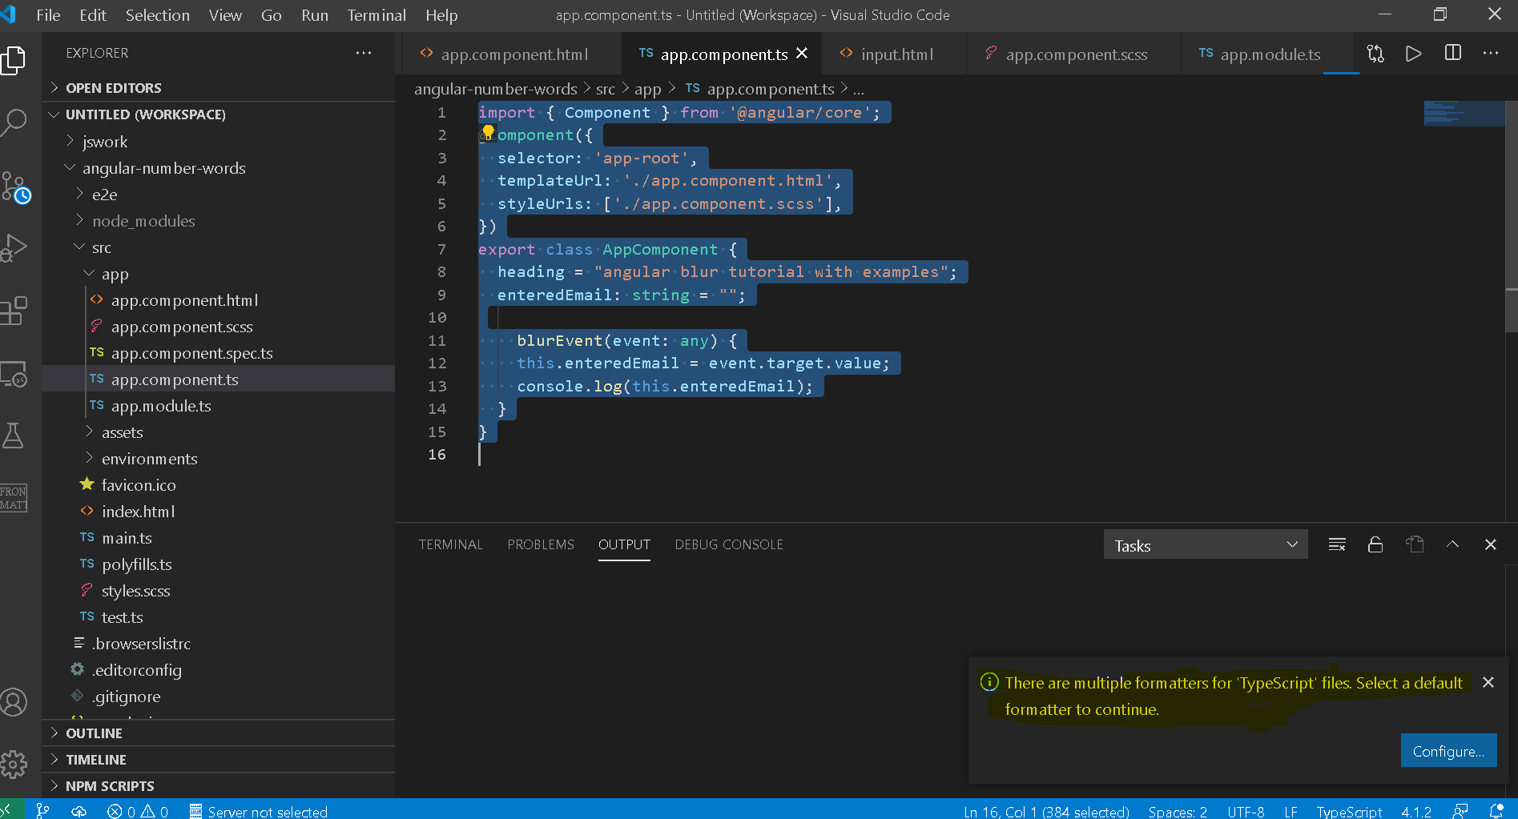This screenshot has width=1518, height=819.
Task: Open output log in editor icon
Action: [x=1415, y=544]
